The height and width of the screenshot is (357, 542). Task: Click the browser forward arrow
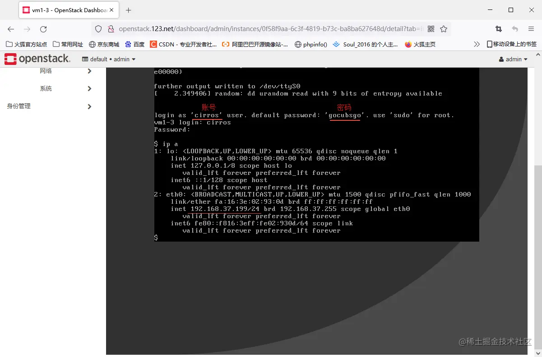[x=27, y=29]
